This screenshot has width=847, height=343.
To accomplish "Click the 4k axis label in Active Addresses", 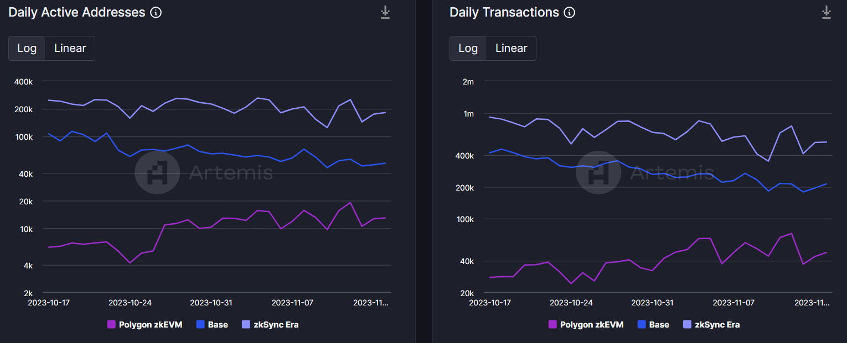I will tap(28, 266).
